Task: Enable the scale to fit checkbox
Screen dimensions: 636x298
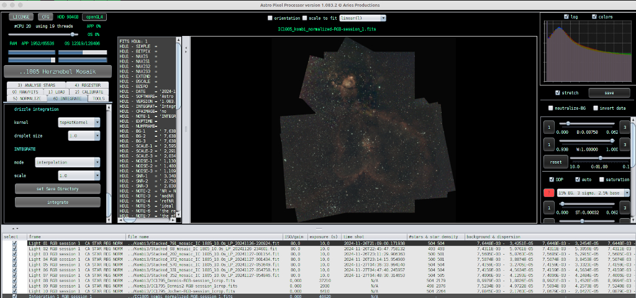Action: pyautogui.click(x=304, y=18)
